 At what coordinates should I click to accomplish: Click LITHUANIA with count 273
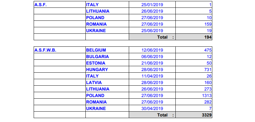point(98,89)
